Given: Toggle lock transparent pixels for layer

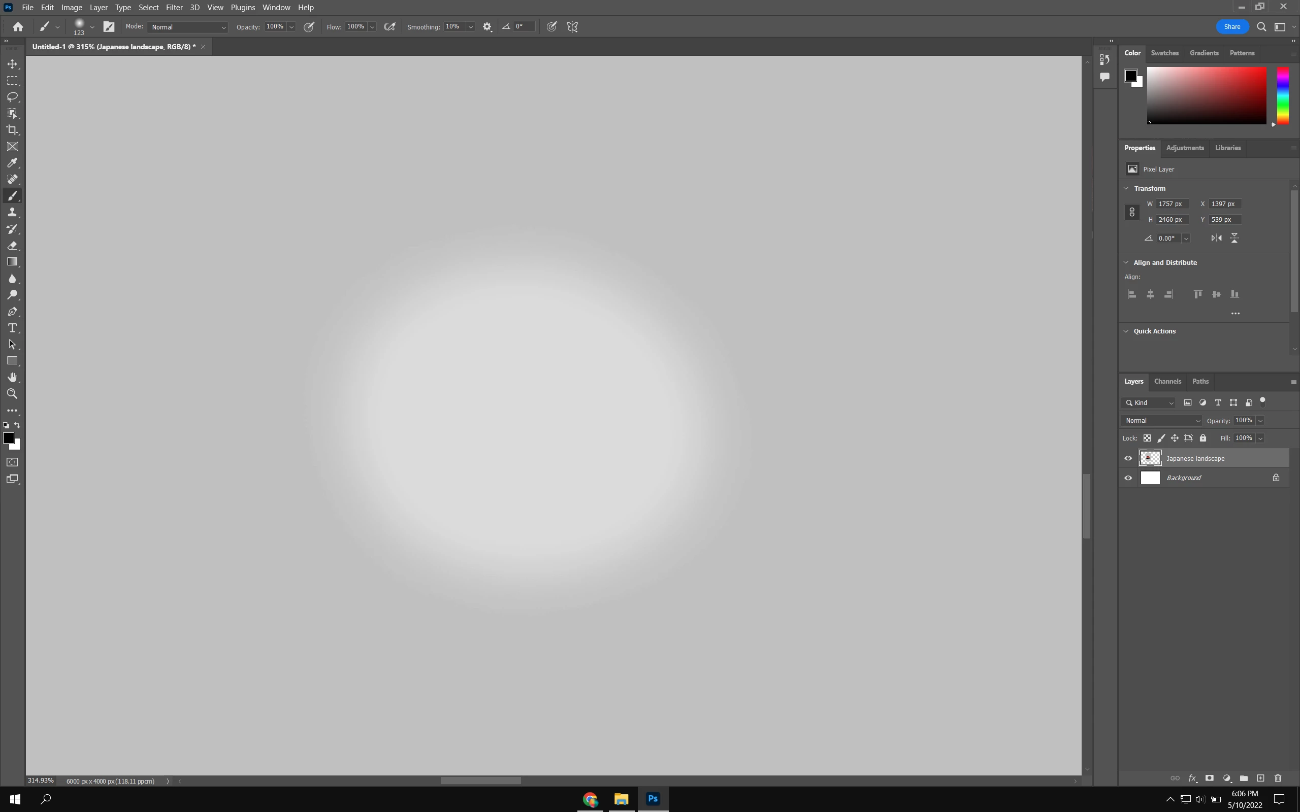Looking at the screenshot, I should tap(1147, 438).
